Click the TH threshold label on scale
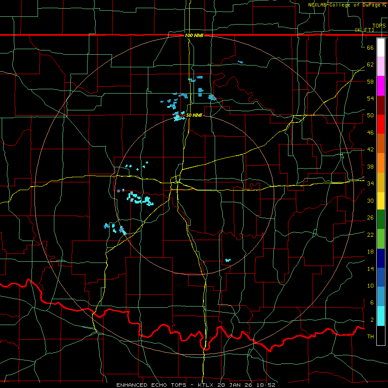The width and height of the screenshot is (388, 388). pyautogui.click(x=370, y=337)
